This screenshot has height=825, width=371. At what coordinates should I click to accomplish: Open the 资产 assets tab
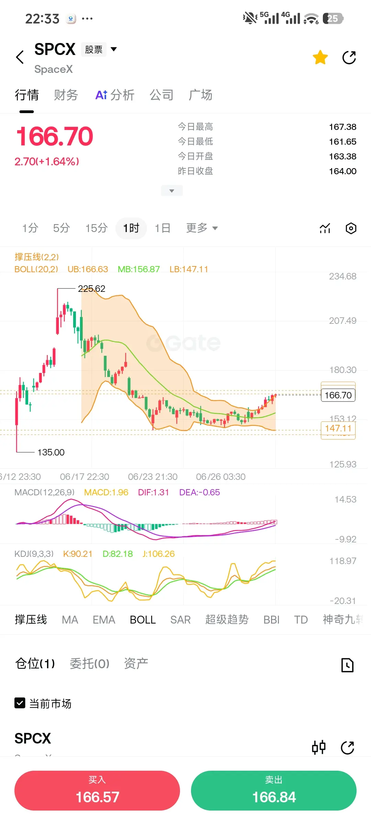[x=136, y=663]
